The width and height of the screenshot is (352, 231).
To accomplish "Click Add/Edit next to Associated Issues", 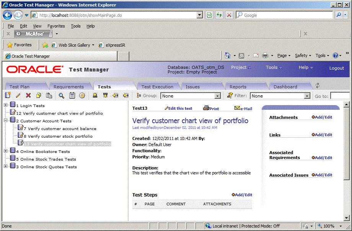I will (322, 175).
